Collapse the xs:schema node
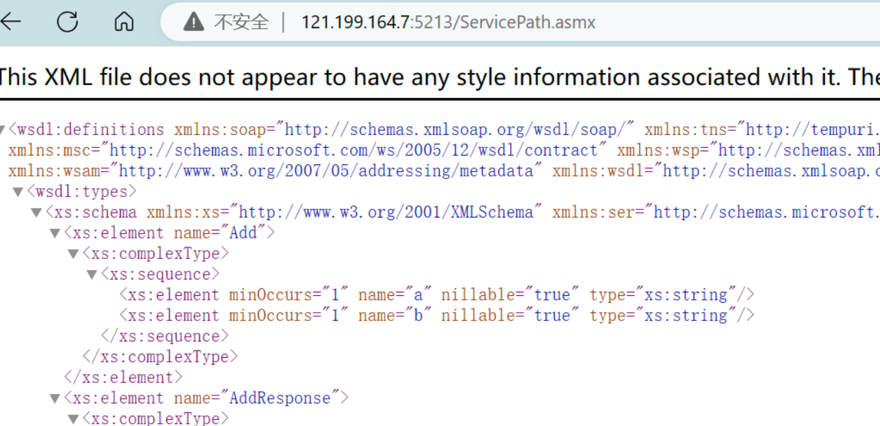The image size is (880, 426). [35, 212]
